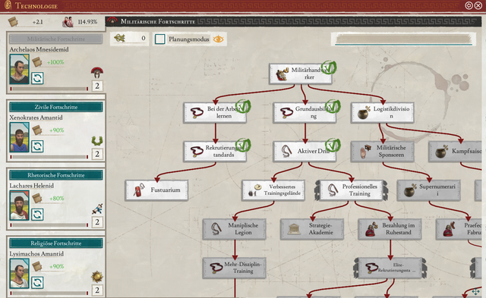The width and height of the screenshot is (486, 298).
Task: Click the +2.1 research points value
Action: click(x=37, y=22)
